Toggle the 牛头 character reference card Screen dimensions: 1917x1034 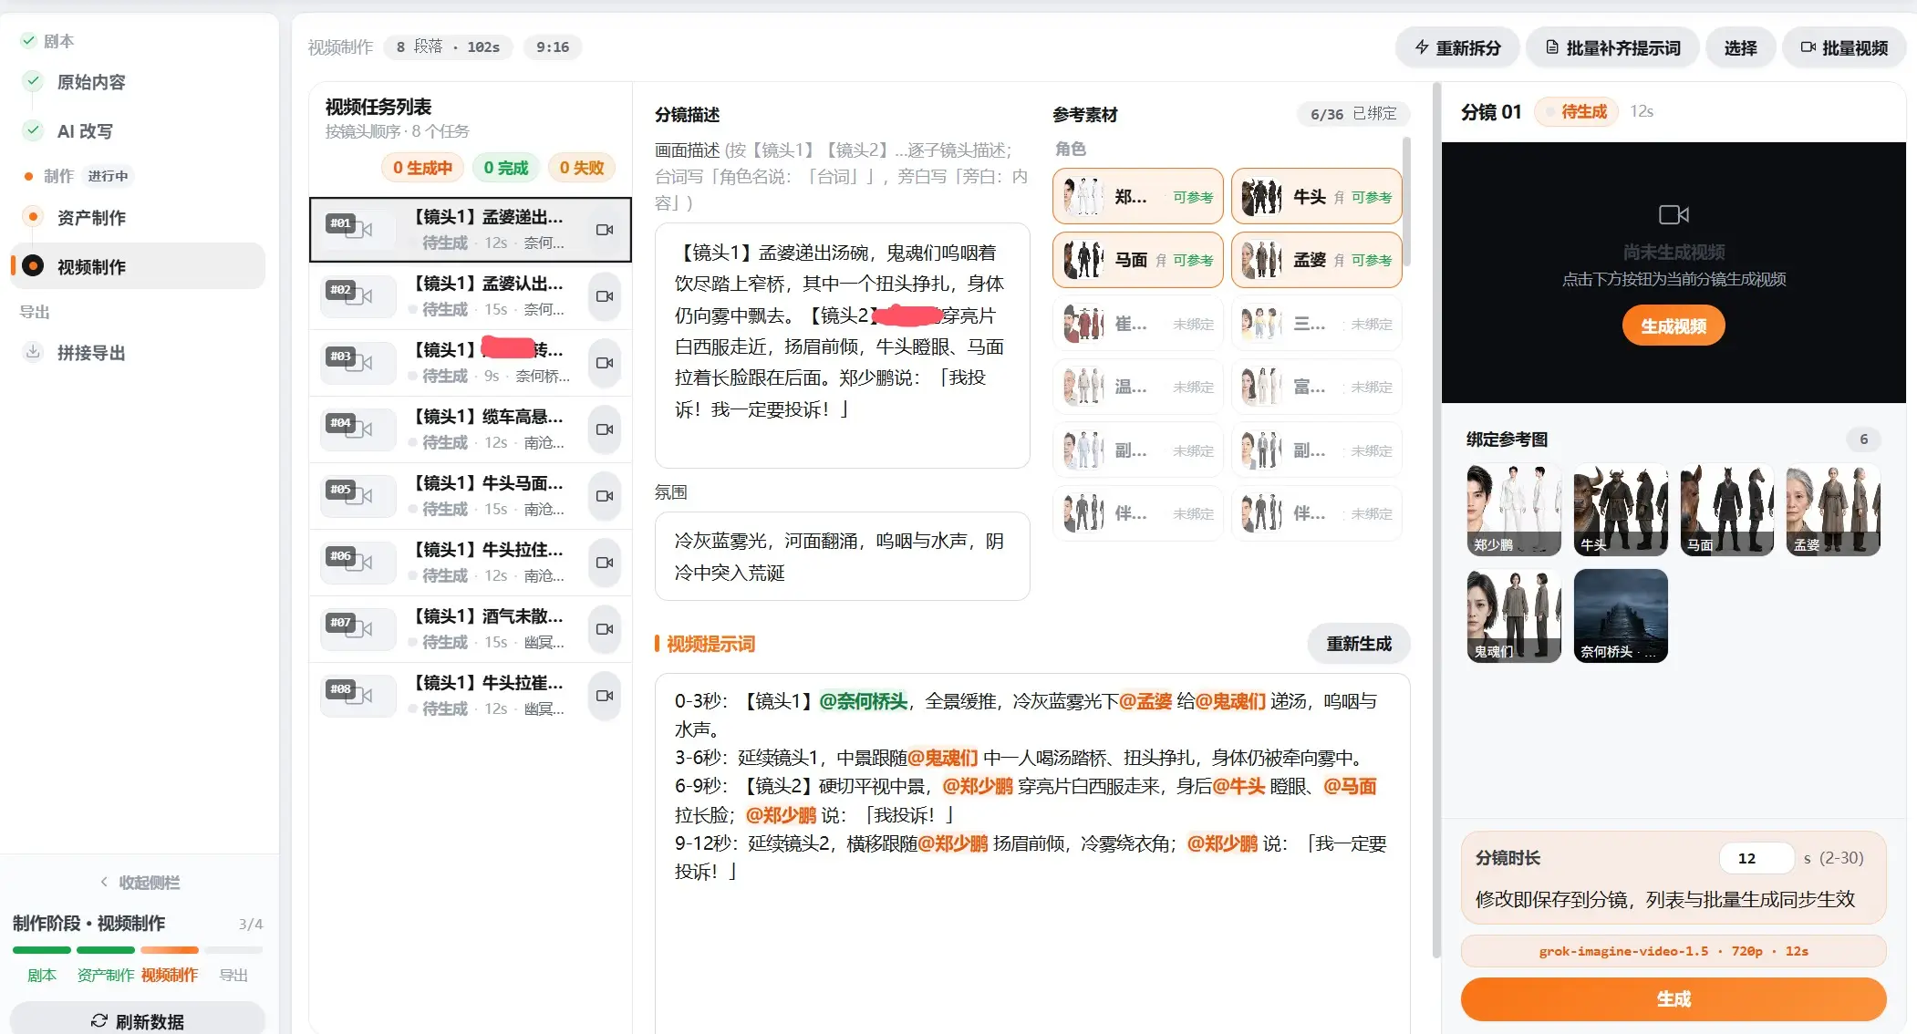pos(1316,197)
